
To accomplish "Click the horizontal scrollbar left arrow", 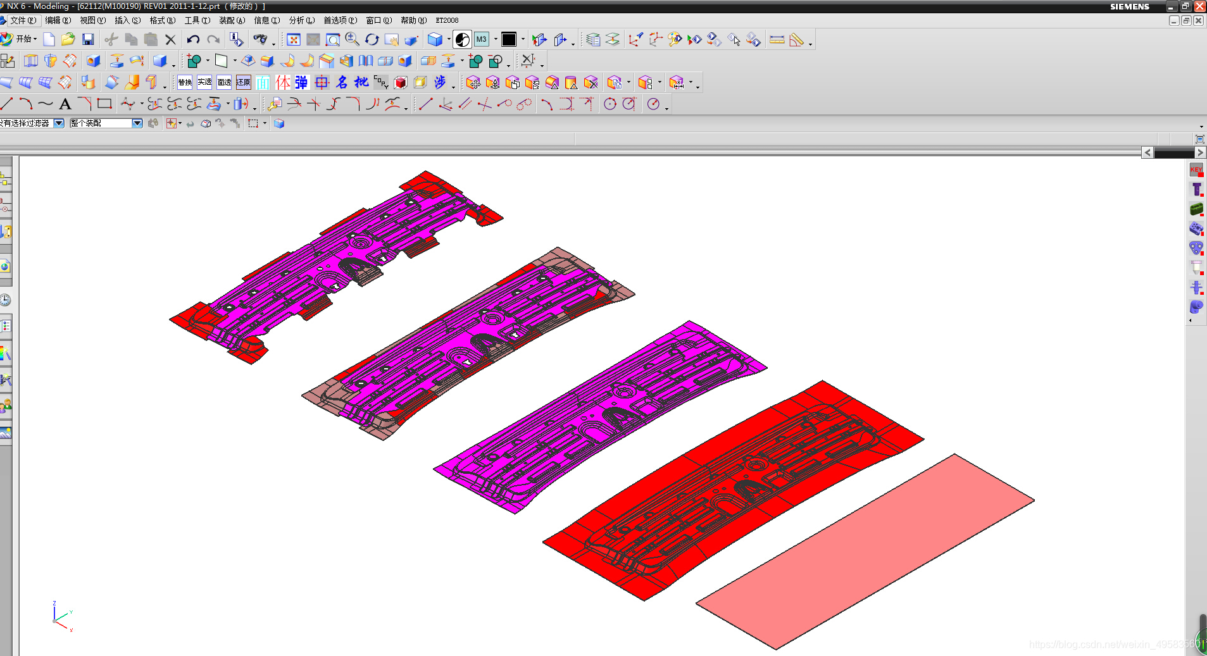I will tap(1148, 152).
